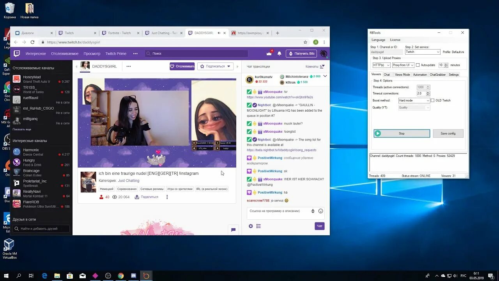
Task: Open the License menu in RBTools
Action: (395, 40)
